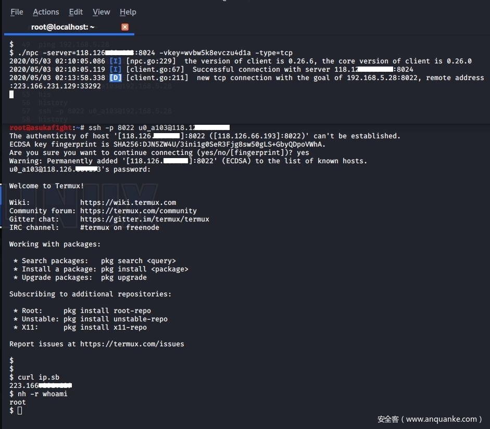Image resolution: width=490 pixels, height=429 pixels.
Task: Open the View menu
Action: pyautogui.click(x=101, y=12)
